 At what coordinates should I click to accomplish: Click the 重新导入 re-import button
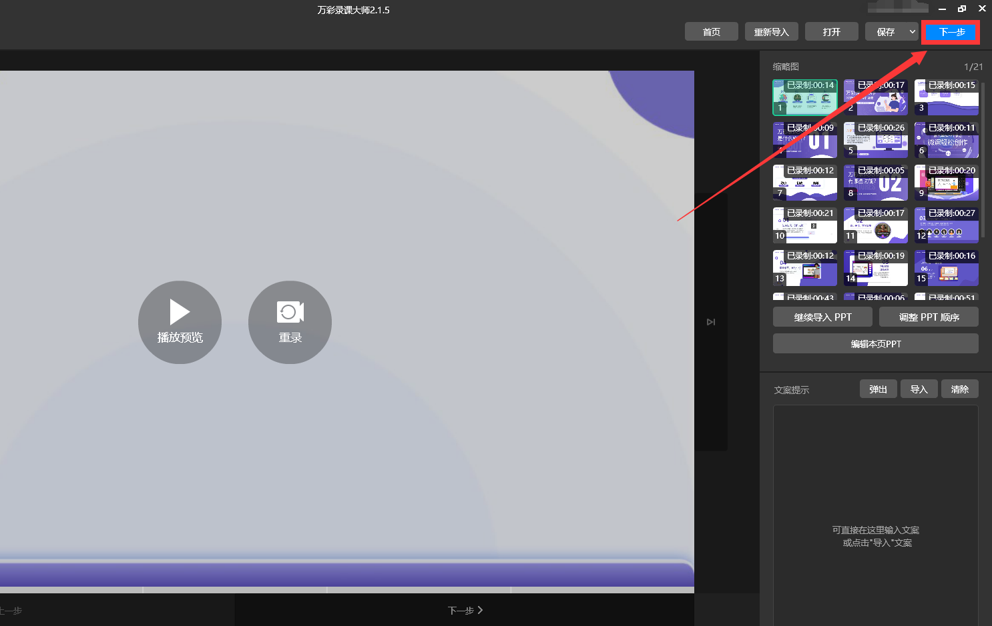pos(772,32)
